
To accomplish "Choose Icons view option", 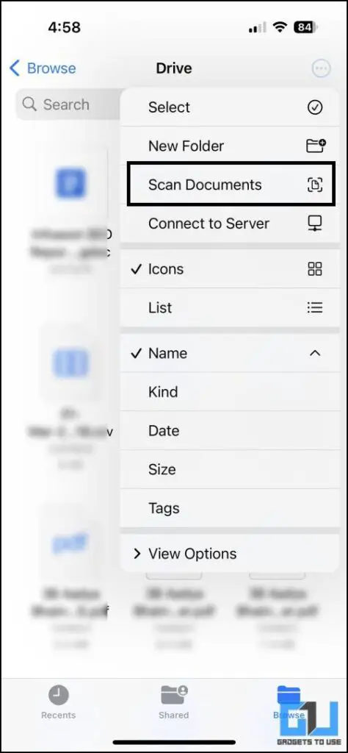I will tap(230, 269).
